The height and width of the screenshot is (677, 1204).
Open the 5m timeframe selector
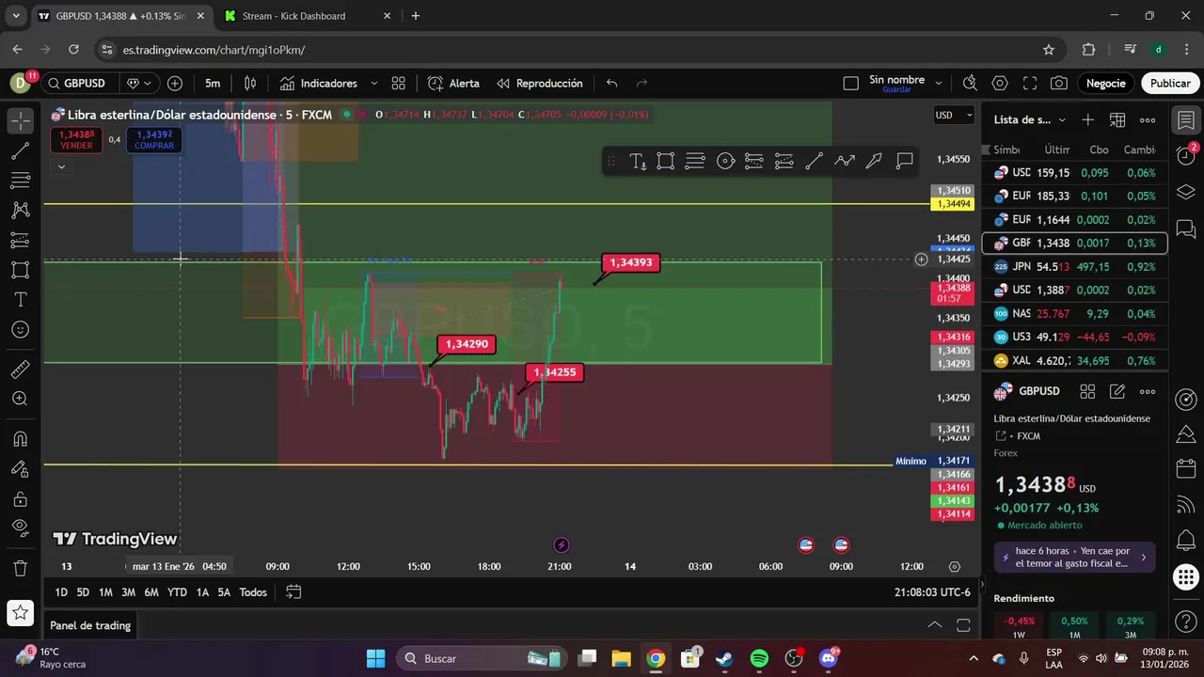(213, 83)
